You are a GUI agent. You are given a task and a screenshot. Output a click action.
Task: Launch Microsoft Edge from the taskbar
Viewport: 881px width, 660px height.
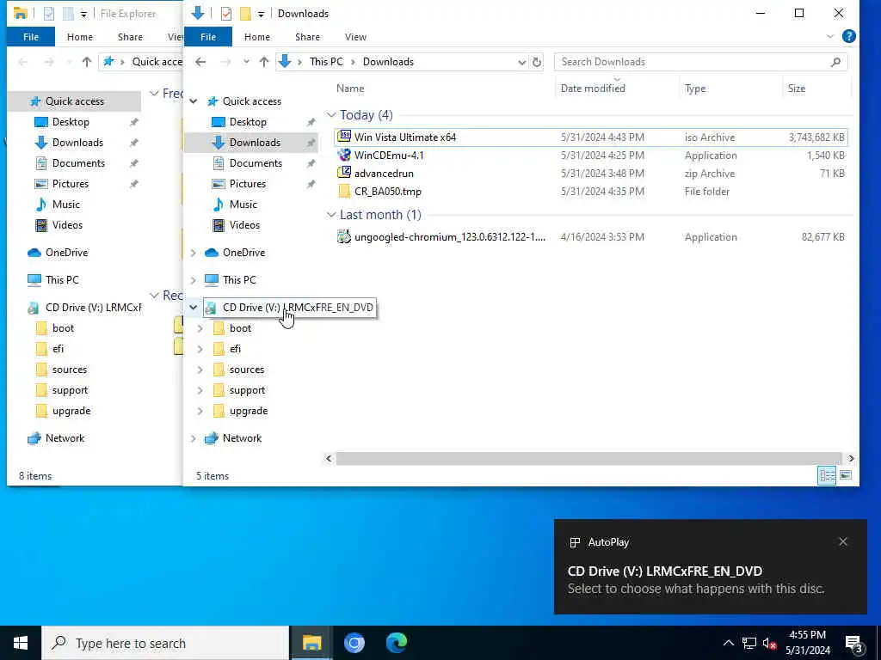tap(396, 643)
